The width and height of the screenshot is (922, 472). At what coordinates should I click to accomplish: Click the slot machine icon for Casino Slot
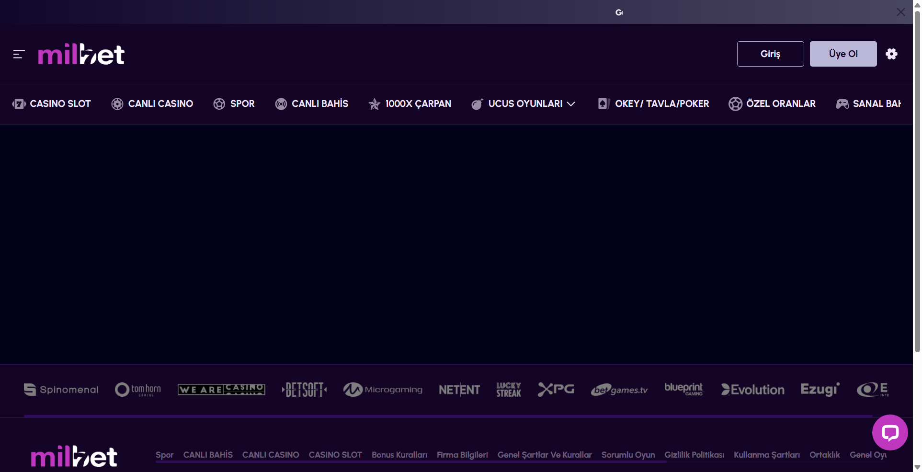tap(19, 104)
